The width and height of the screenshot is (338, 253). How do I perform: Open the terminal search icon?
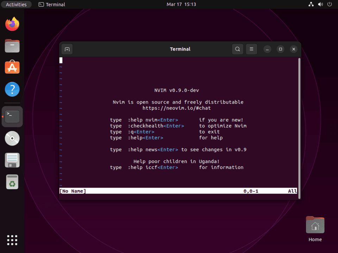tap(237, 49)
